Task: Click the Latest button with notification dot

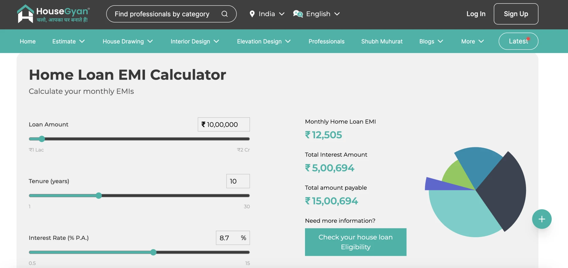Action: pyautogui.click(x=518, y=41)
